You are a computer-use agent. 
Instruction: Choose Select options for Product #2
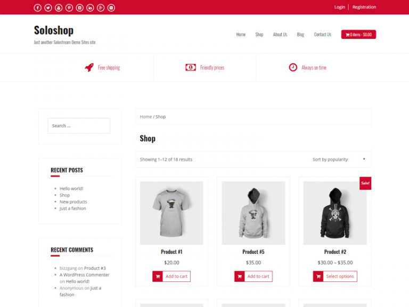point(335,276)
